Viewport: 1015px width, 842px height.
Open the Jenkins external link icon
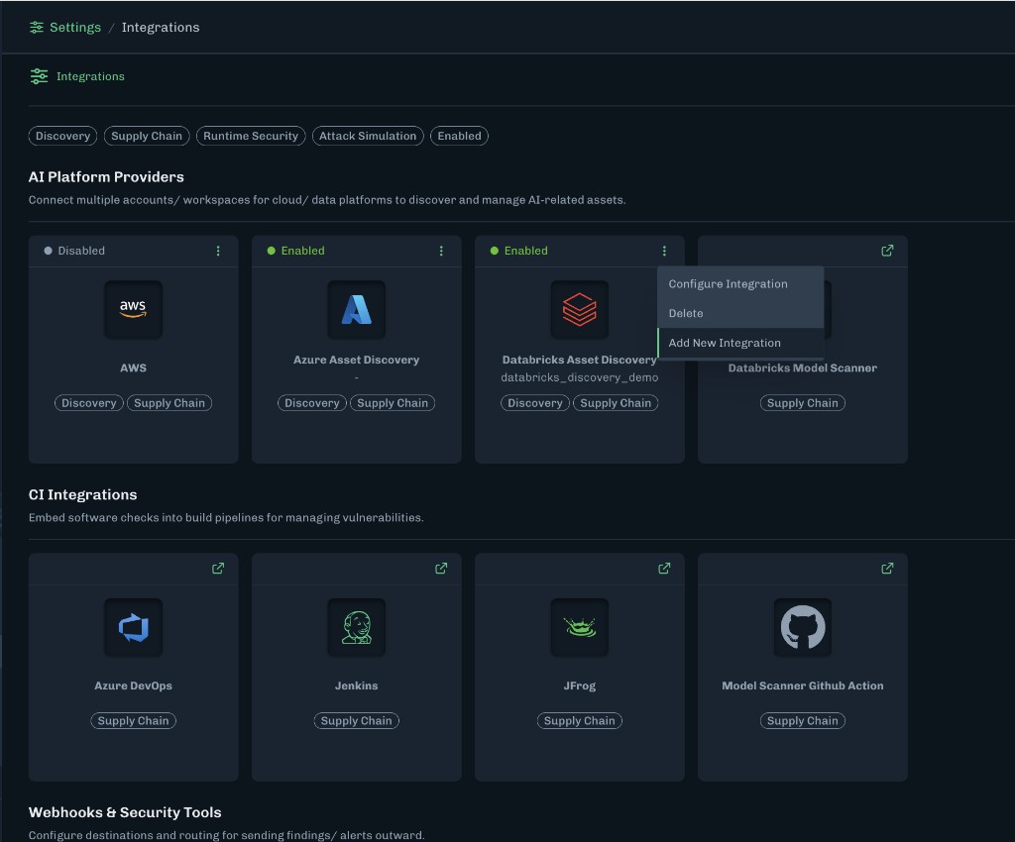(441, 569)
